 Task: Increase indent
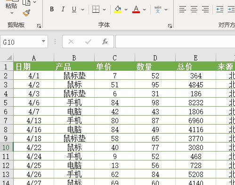(x=231, y=9)
